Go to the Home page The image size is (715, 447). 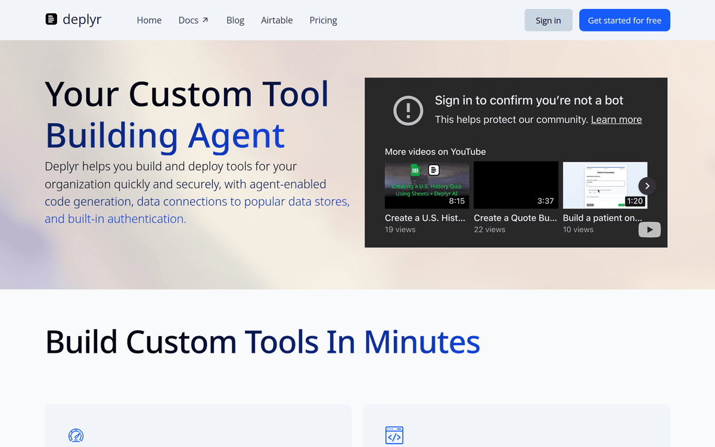pos(149,20)
